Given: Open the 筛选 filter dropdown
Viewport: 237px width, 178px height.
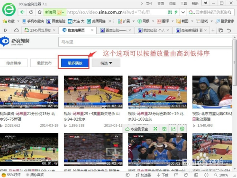Looking at the screenshot, I should [106, 63].
